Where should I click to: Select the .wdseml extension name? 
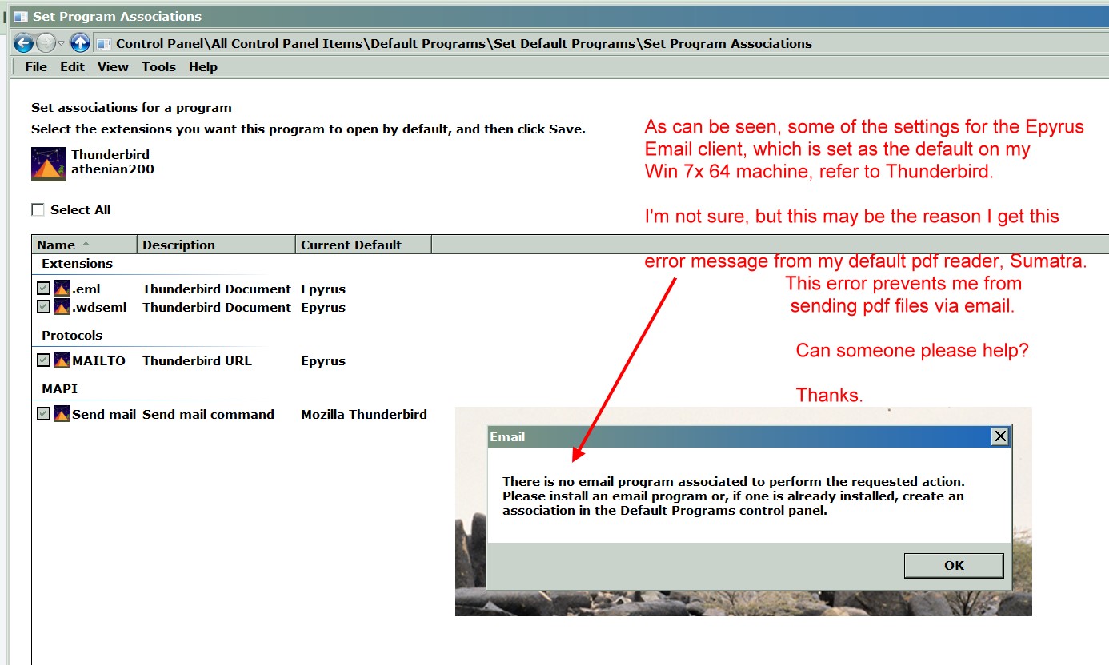click(99, 308)
